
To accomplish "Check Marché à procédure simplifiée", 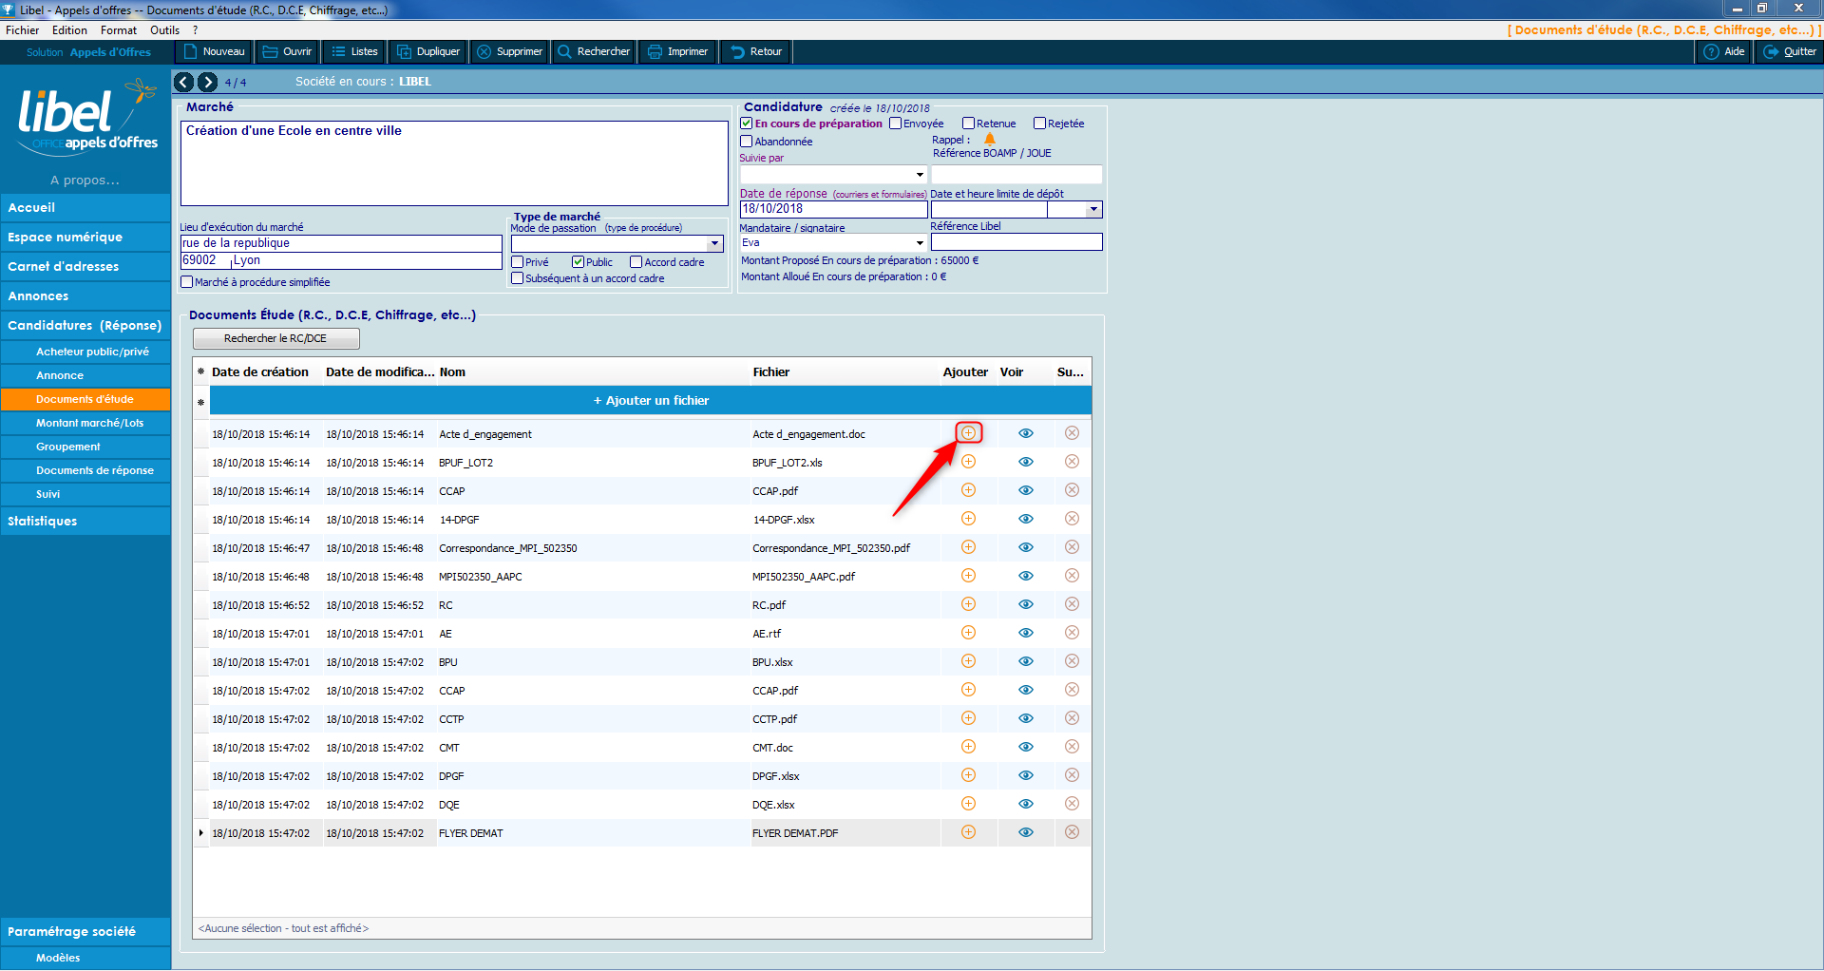I will (187, 282).
